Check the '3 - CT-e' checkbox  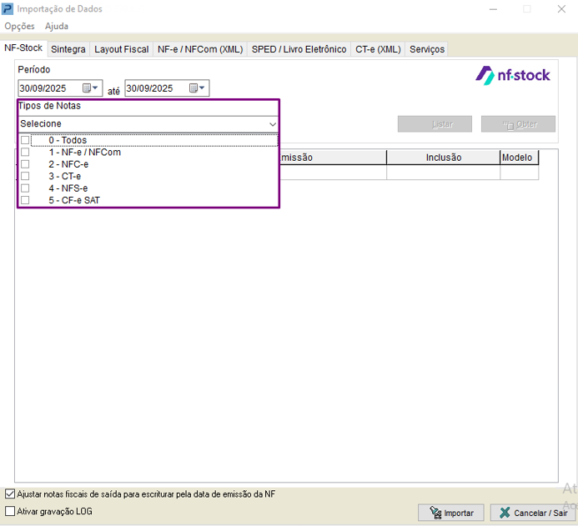[25, 176]
